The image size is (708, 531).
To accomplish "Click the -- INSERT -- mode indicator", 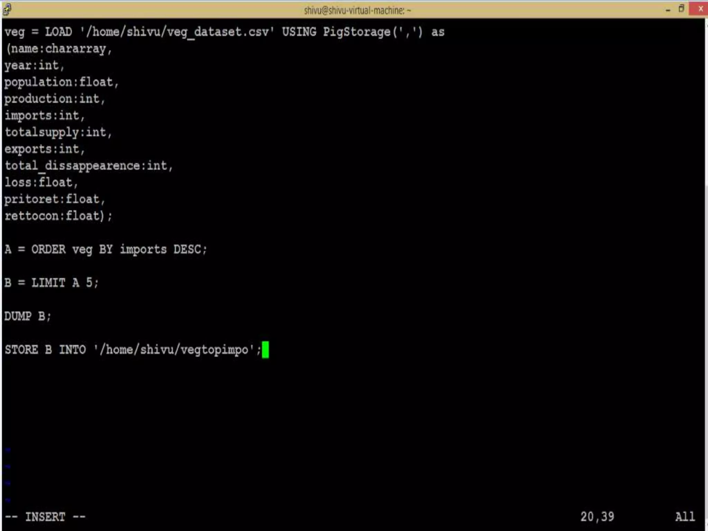I will coord(45,517).
